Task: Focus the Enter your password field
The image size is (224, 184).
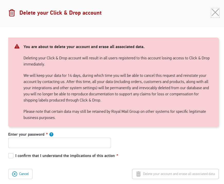Action: (59, 143)
